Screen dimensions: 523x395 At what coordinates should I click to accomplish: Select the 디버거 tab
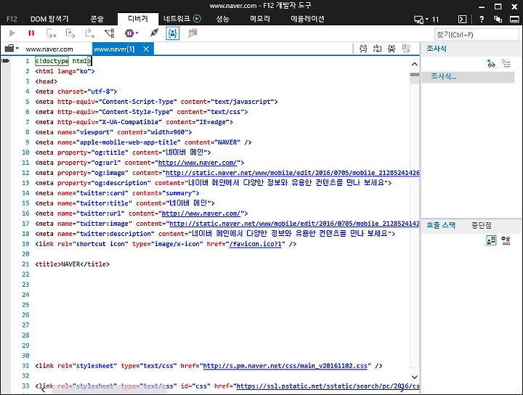click(x=138, y=19)
